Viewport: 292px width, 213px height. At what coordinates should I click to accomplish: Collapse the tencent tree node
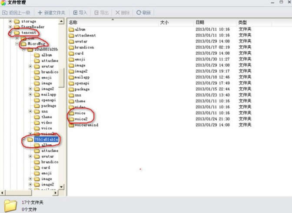click(10, 33)
